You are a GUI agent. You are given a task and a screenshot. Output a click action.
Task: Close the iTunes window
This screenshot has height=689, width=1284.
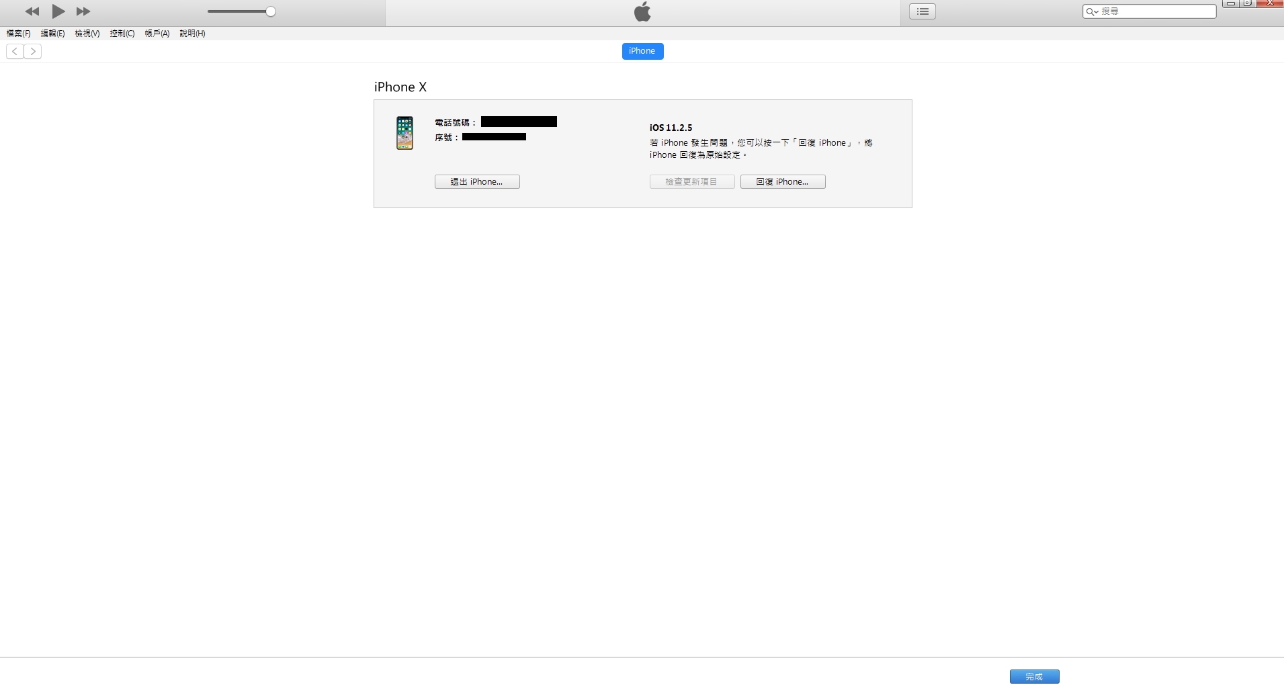(x=1270, y=3)
